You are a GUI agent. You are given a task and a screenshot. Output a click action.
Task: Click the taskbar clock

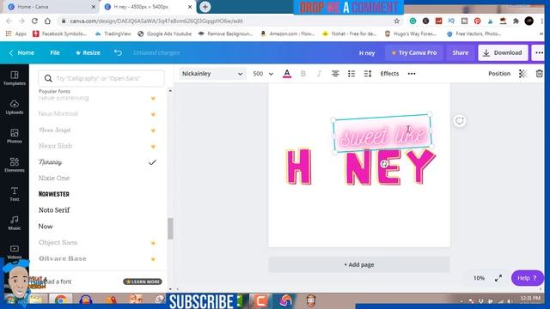point(530,299)
